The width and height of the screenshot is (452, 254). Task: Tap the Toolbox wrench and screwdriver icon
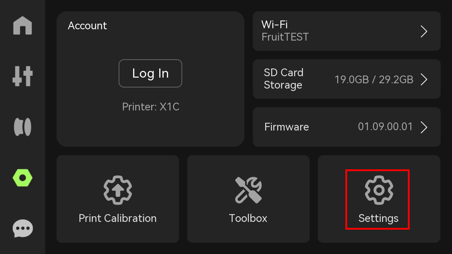click(248, 190)
